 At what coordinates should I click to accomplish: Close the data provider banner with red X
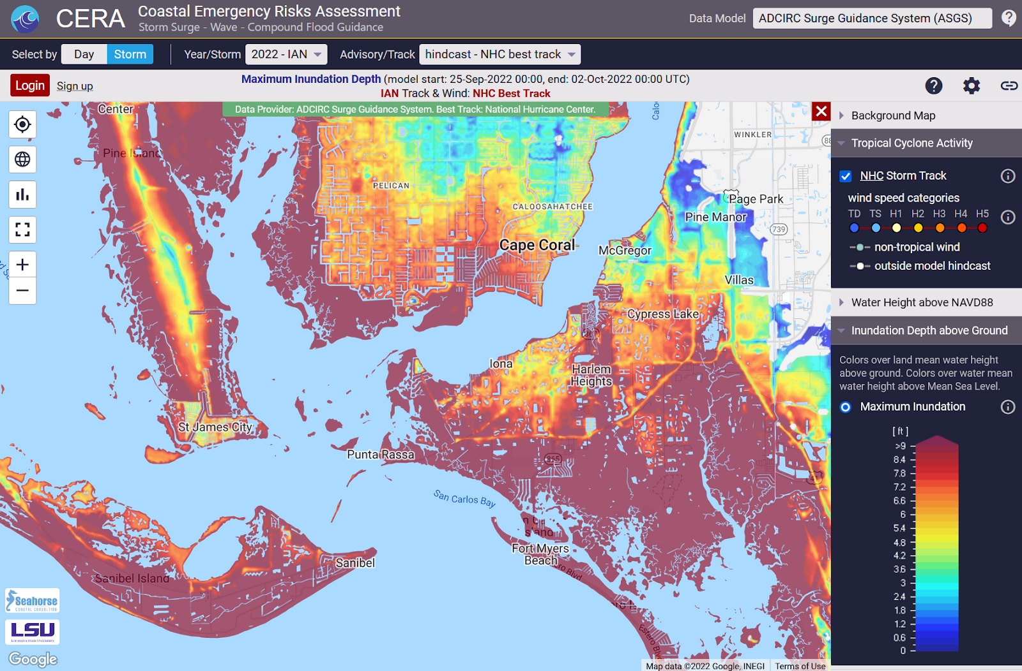(821, 112)
